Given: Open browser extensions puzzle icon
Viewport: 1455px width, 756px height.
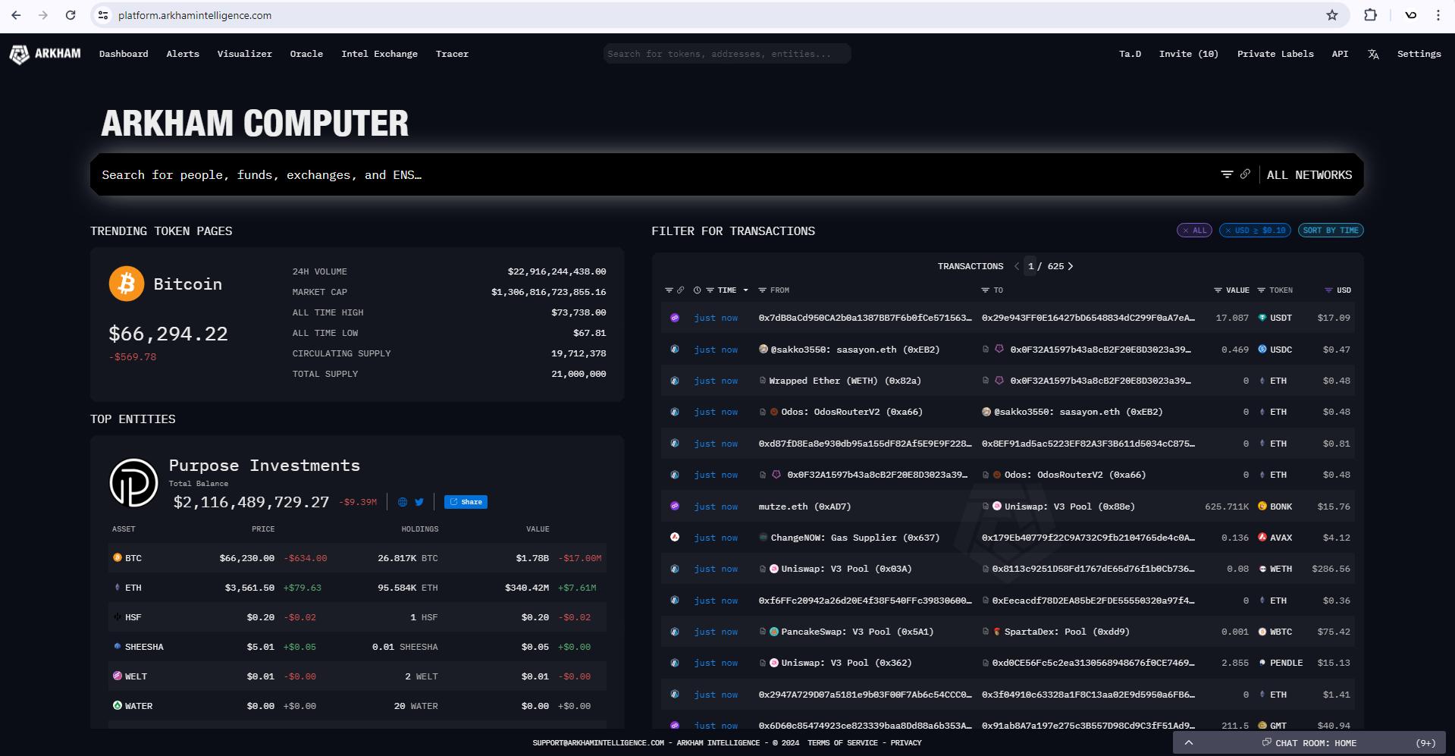Looking at the screenshot, I should [x=1370, y=15].
